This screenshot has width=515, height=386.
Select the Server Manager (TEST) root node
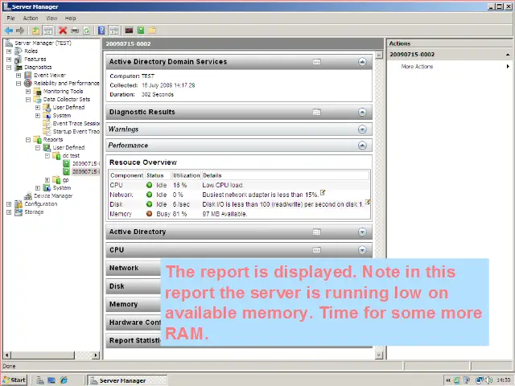point(43,43)
